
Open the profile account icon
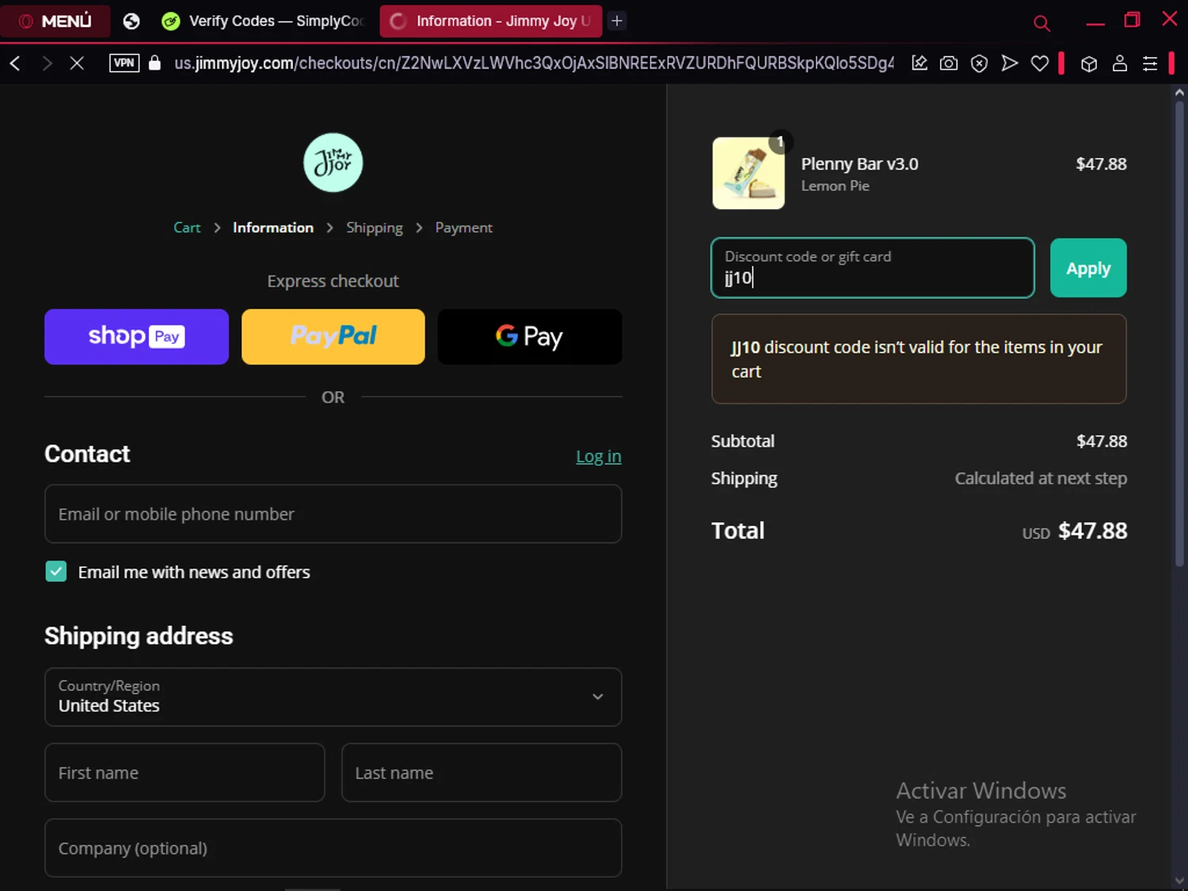tap(1119, 63)
